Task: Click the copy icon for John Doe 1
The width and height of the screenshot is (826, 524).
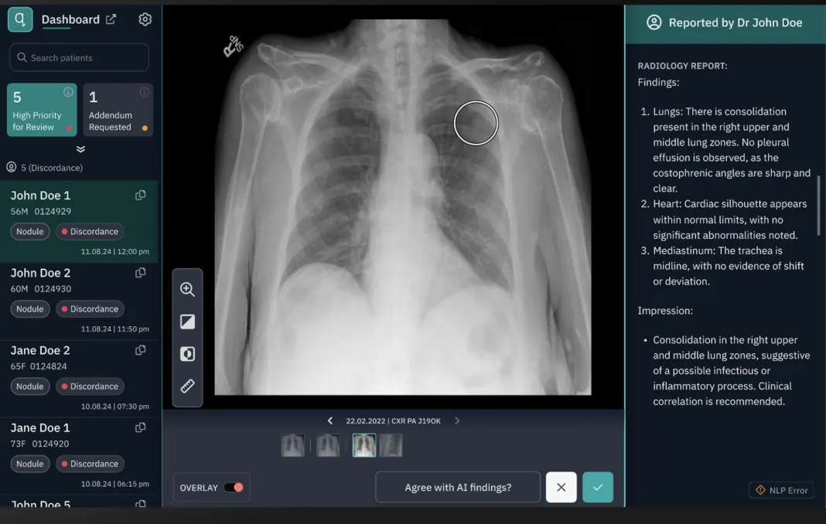Action: [x=140, y=195]
